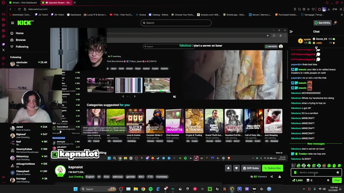The image size is (344, 193).
Task: Click the chat message input field
Action: pyautogui.click(x=316, y=172)
